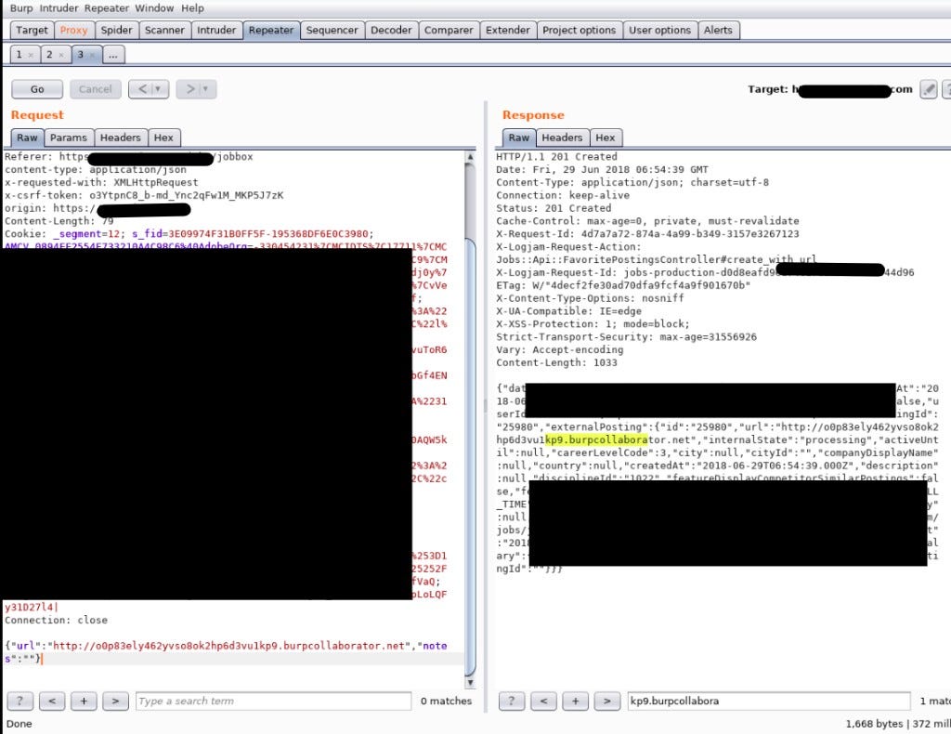Image resolution: width=951 pixels, height=734 pixels.
Task: Open the forward history dropdown arrow
Action: pos(205,89)
